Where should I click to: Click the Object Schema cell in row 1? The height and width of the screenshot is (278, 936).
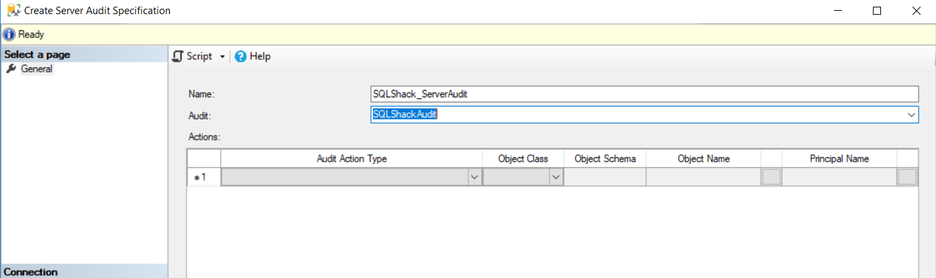click(605, 177)
